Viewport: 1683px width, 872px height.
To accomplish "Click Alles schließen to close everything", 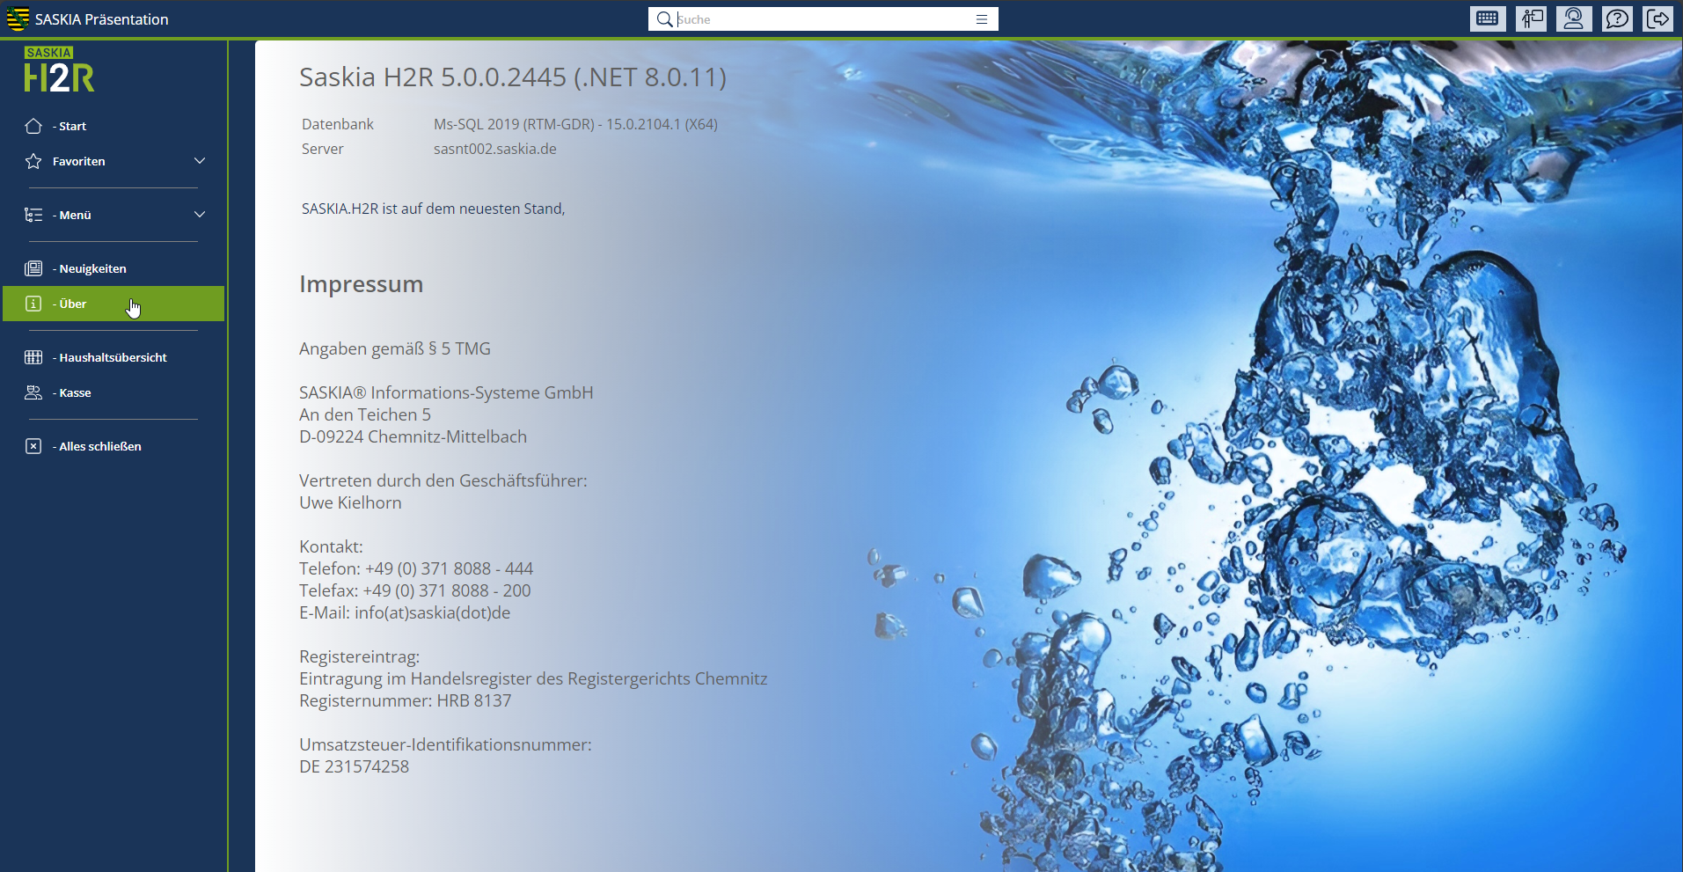I will click(x=99, y=446).
